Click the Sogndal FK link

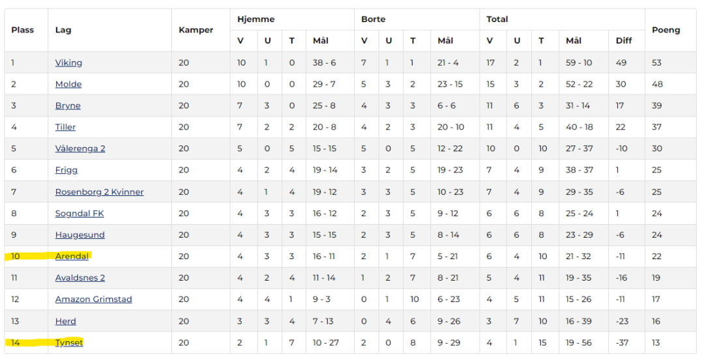pyautogui.click(x=80, y=213)
